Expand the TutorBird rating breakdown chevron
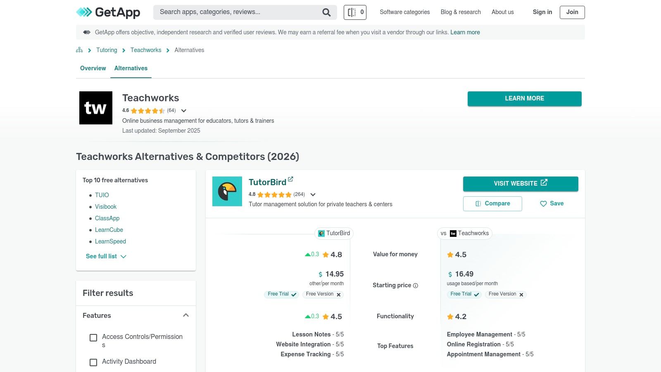 point(313,195)
